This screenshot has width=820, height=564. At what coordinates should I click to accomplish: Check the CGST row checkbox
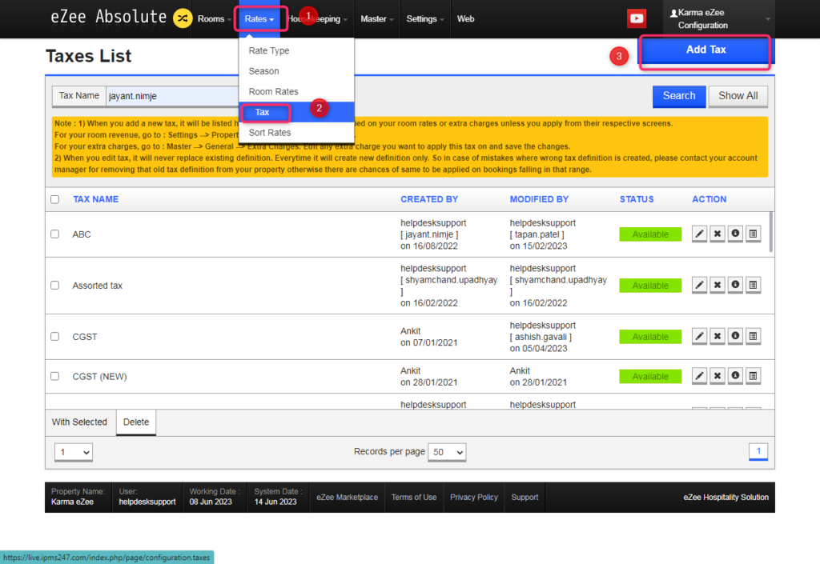(x=55, y=336)
